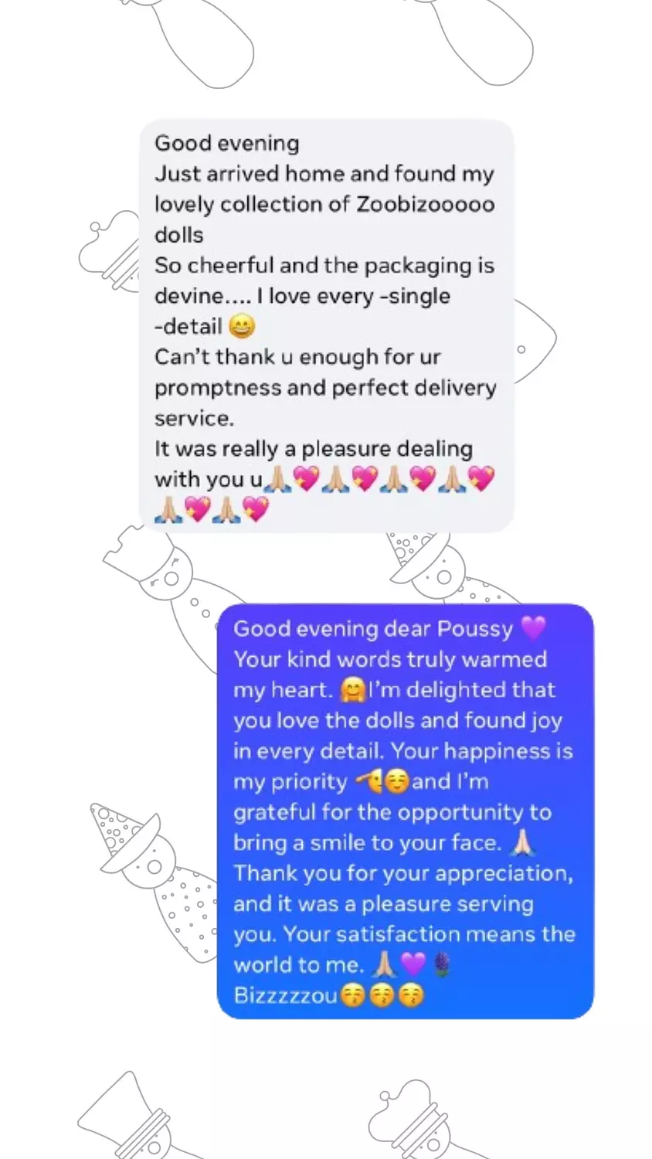Click the word "Bizzzzzou" in the blue bubble
Screen dimensions: 652x1159
(286, 996)
